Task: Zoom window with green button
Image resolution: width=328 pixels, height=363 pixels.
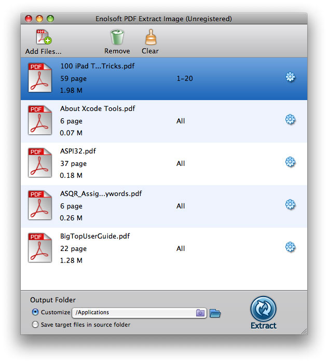Action: (x=50, y=19)
